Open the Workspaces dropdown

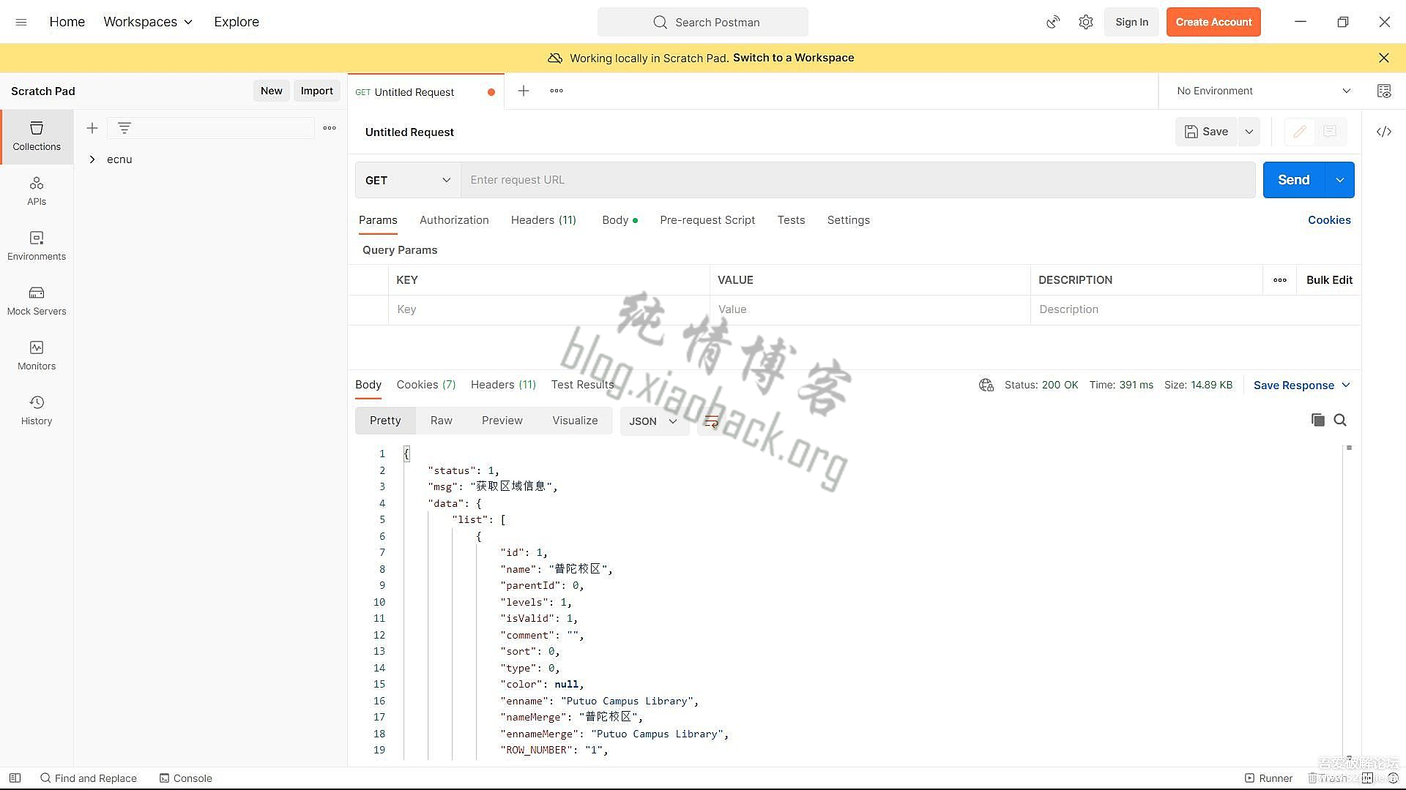[148, 22]
